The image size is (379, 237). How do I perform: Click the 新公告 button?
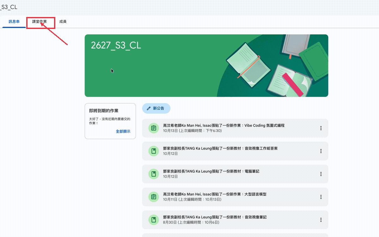coord(156,108)
